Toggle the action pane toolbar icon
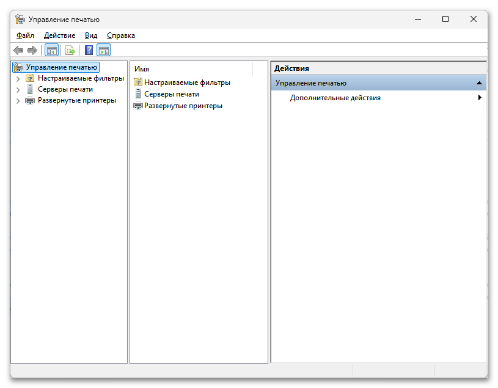The image size is (498, 388). [x=103, y=50]
